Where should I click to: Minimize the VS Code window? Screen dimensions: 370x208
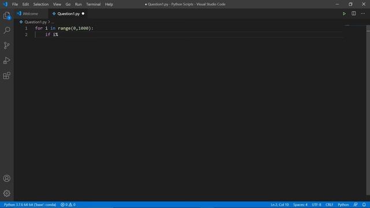click(337, 4)
